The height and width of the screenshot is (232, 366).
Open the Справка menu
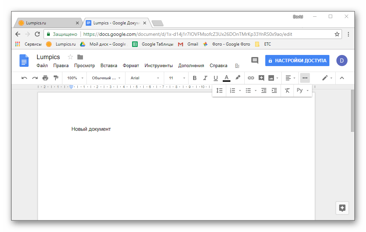click(219, 66)
